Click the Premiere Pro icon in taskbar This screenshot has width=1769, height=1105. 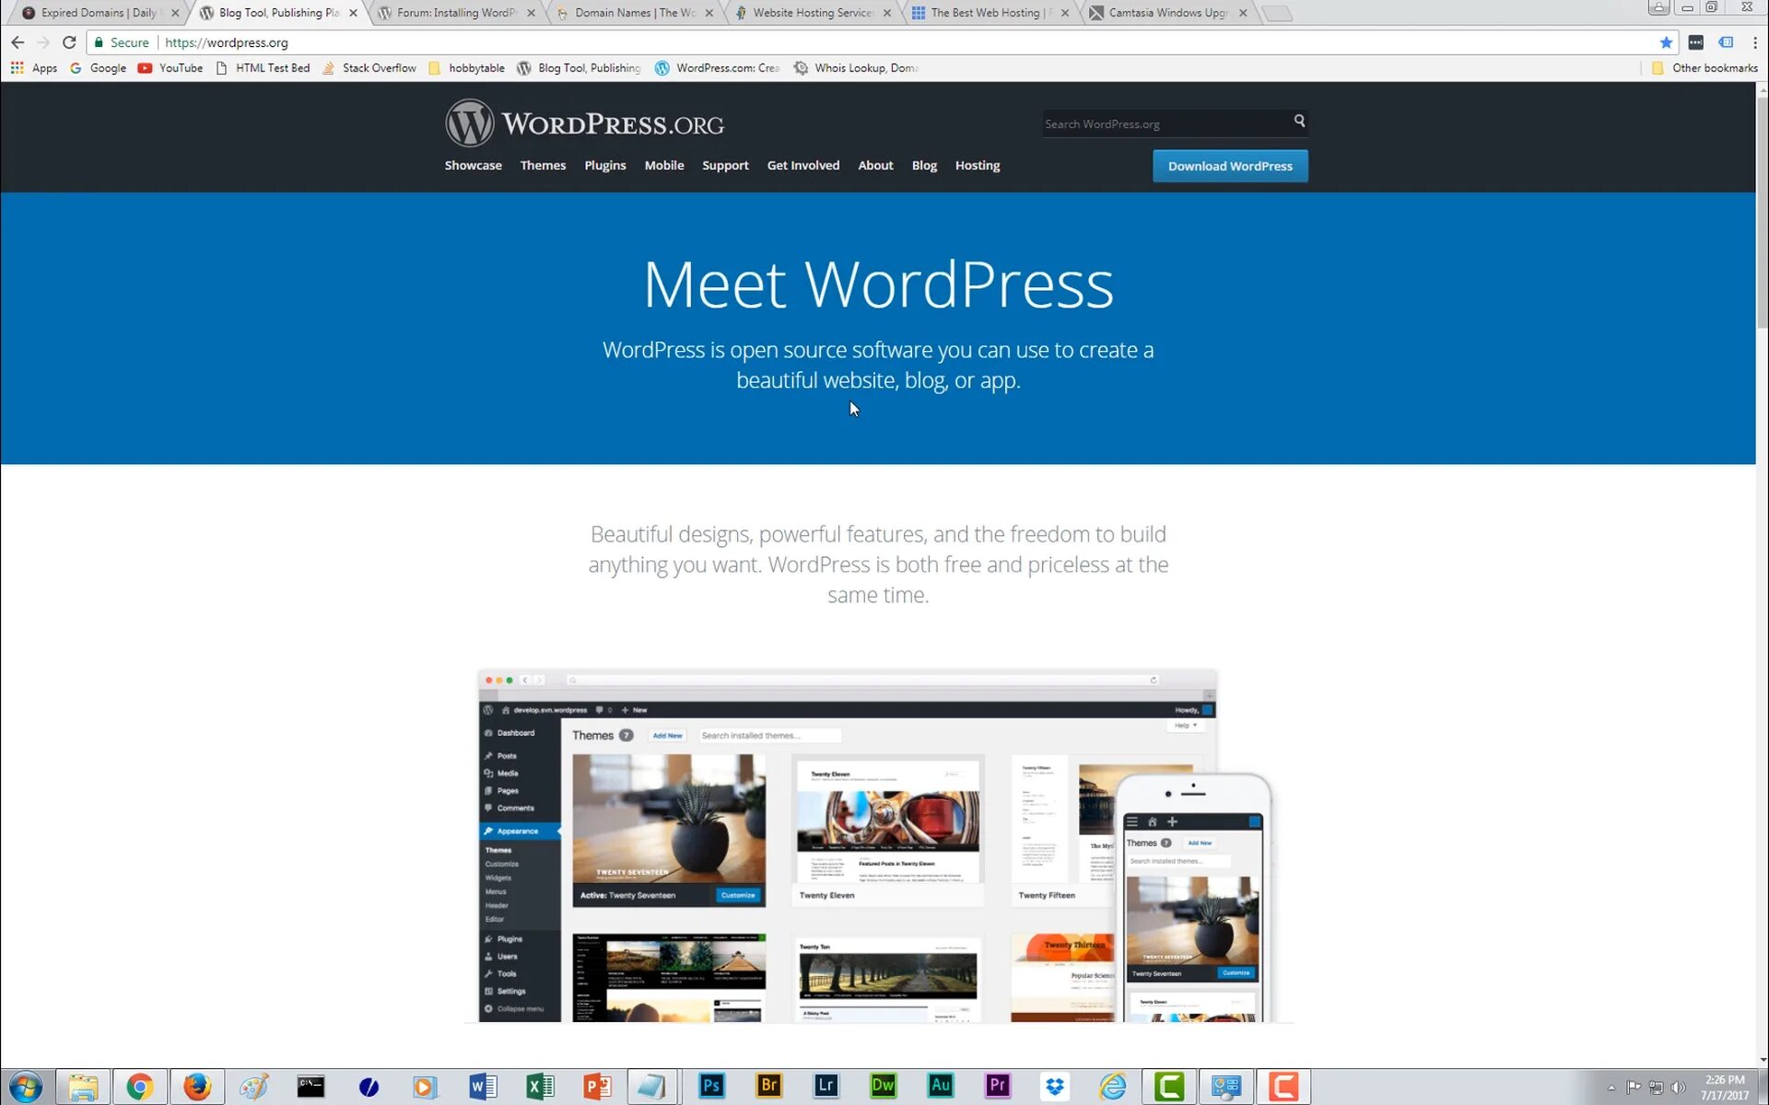click(x=999, y=1086)
